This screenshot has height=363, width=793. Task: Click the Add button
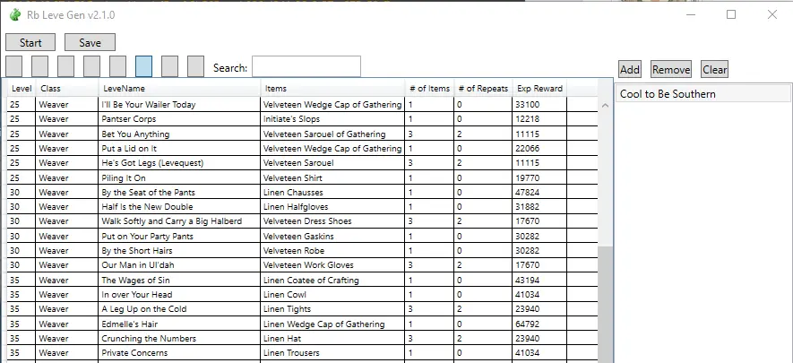pos(630,69)
